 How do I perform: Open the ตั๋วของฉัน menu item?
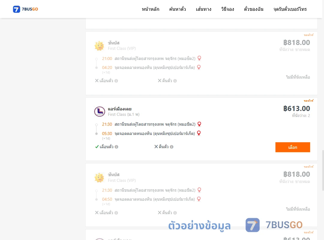tap(253, 9)
